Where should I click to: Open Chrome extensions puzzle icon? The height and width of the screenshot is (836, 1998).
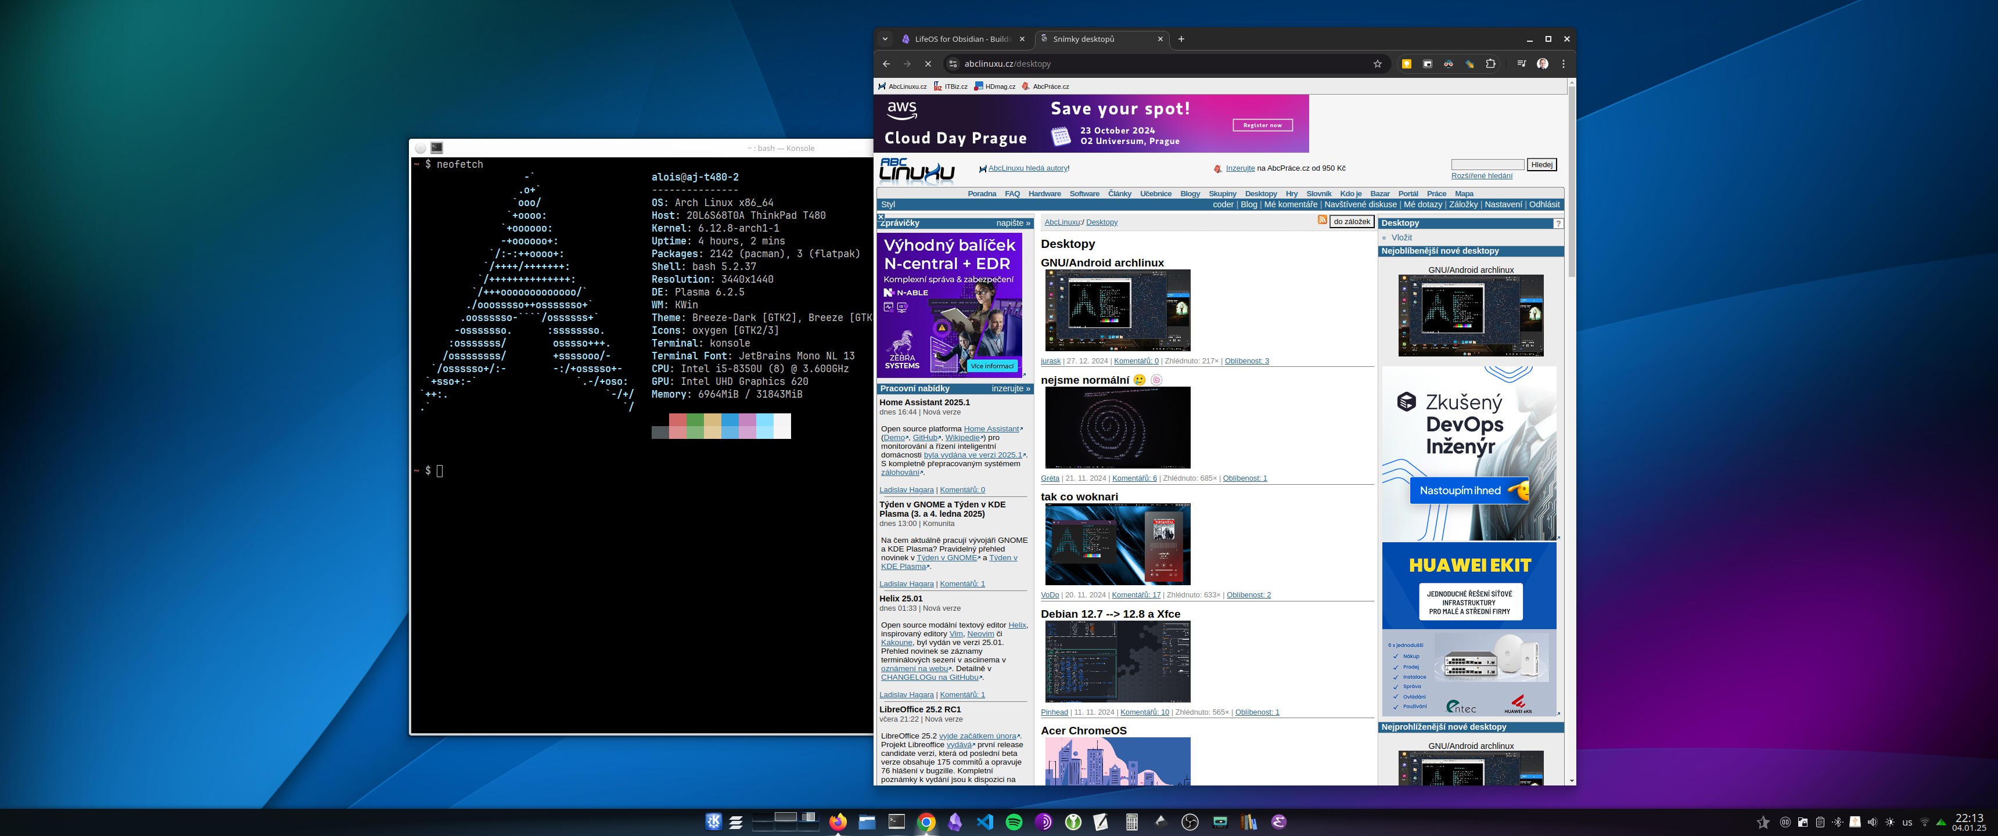[1490, 64]
